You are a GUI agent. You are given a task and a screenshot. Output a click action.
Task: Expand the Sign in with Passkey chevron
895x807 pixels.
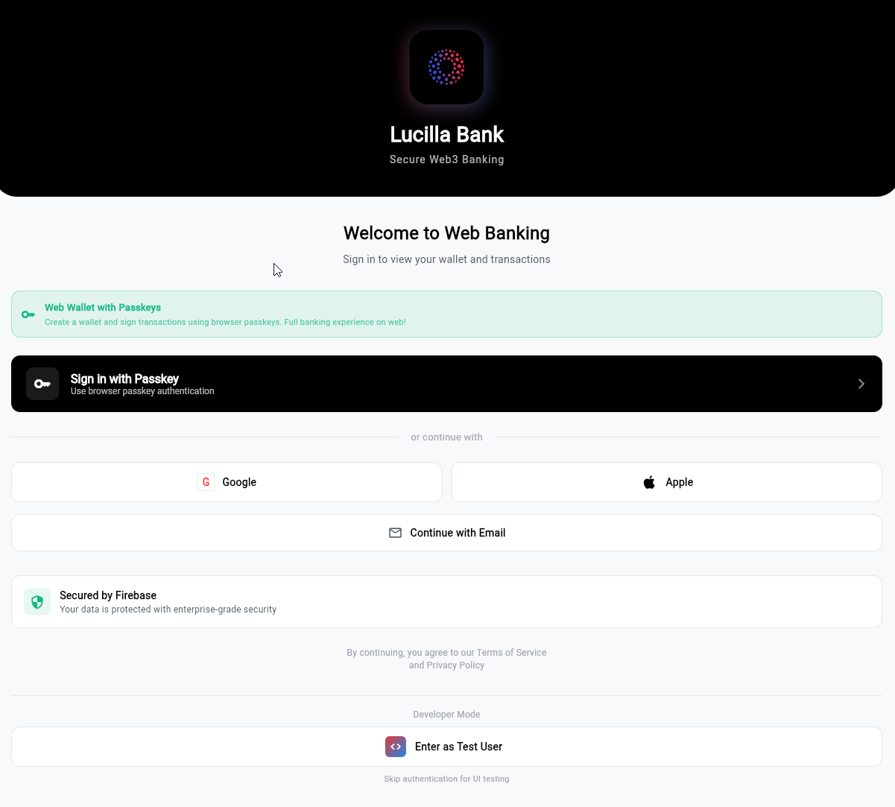click(x=861, y=383)
